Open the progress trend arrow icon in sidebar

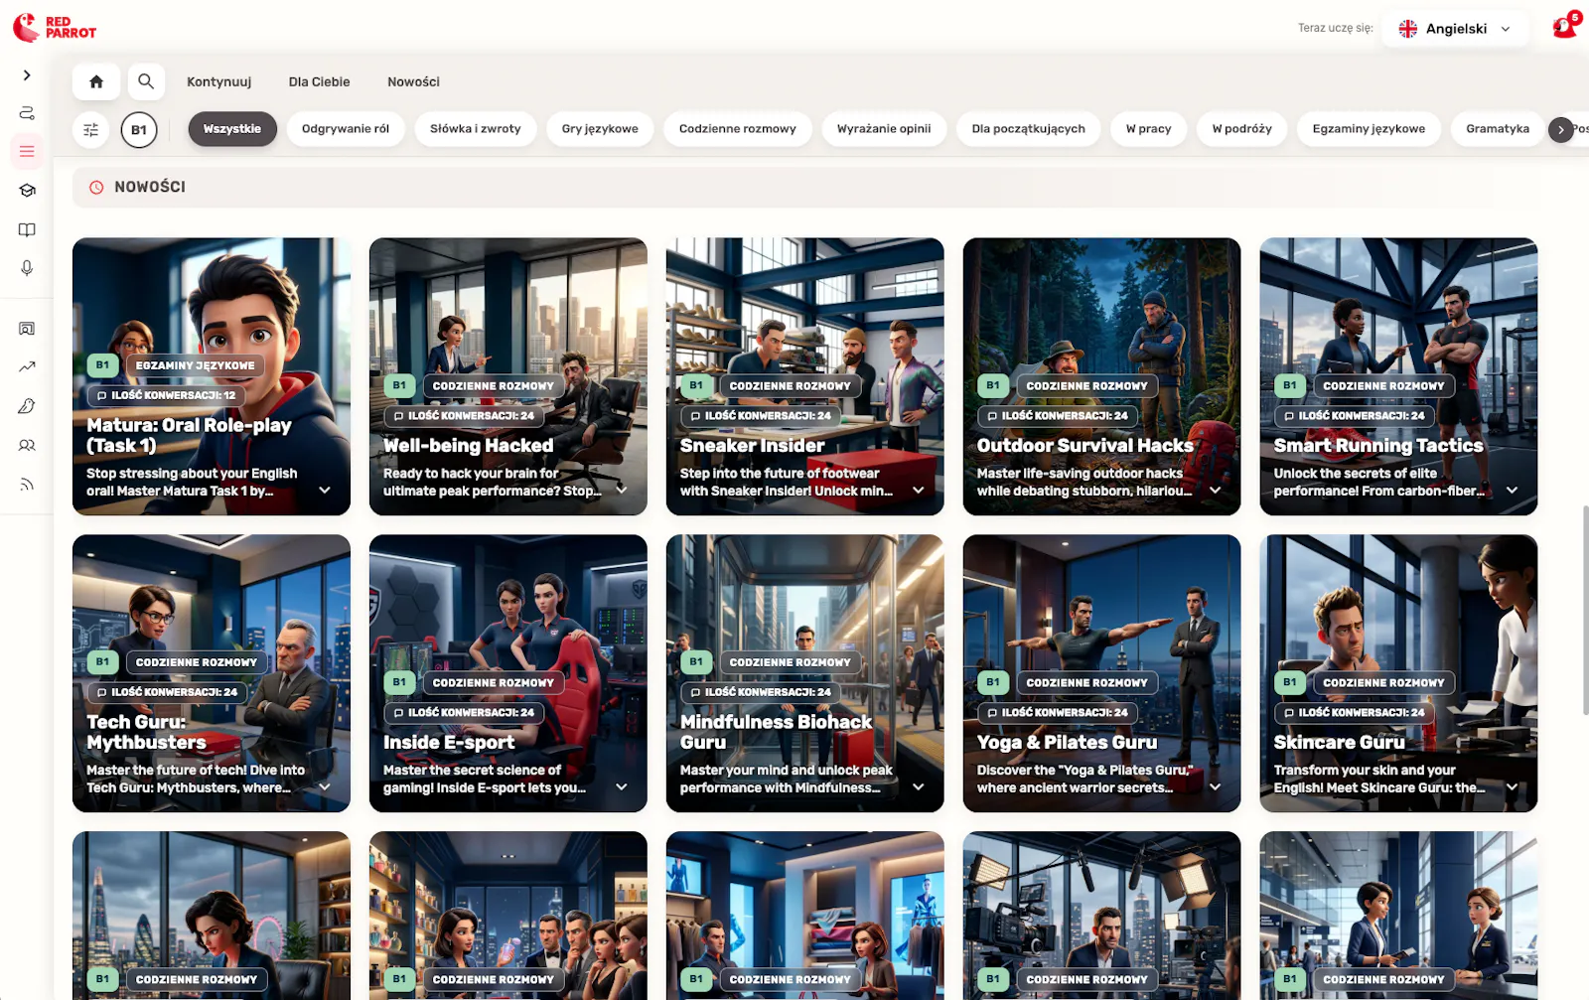(x=27, y=367)
